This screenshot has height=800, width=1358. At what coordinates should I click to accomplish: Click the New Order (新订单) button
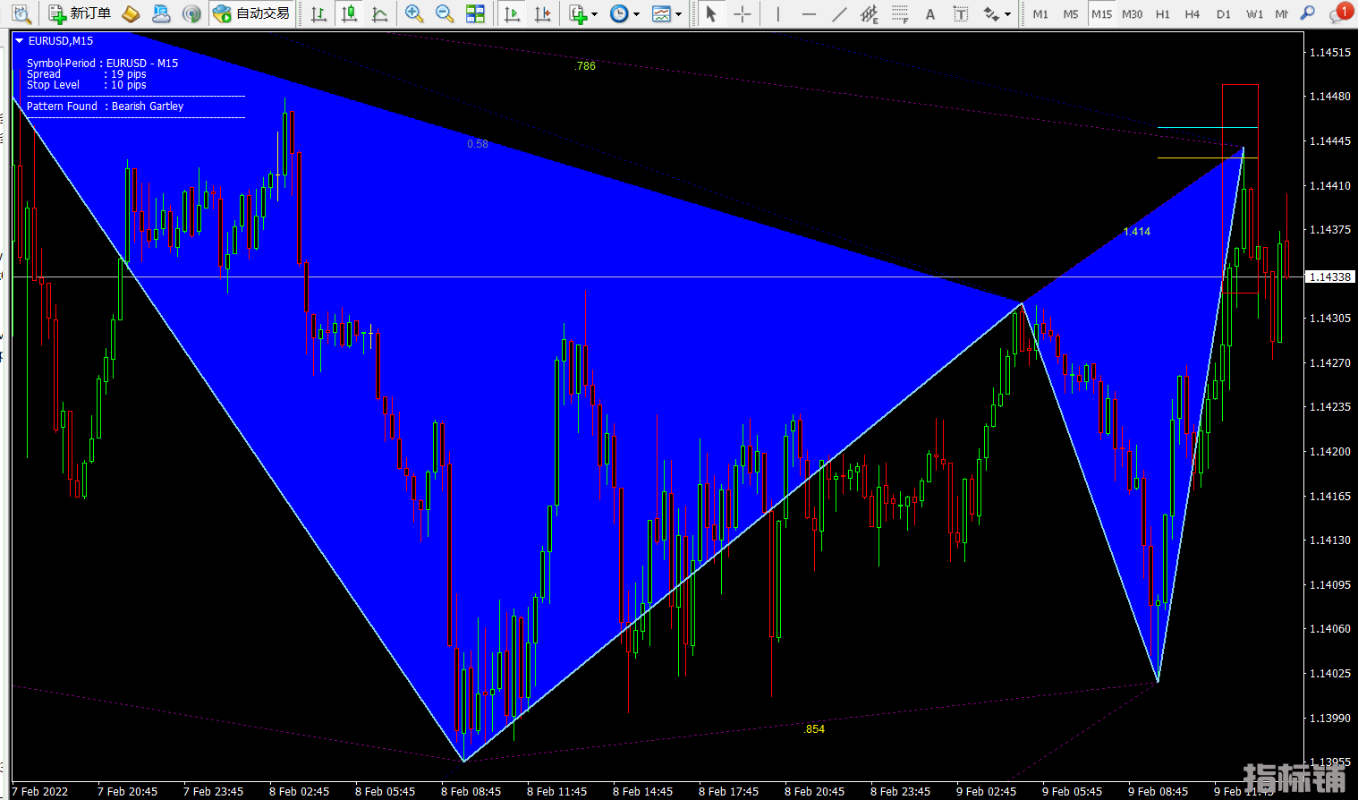pyautogui.click(x=81, y=13)
